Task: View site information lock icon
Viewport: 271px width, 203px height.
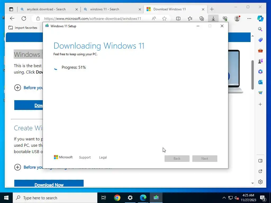Action: (x=38, y=19)
